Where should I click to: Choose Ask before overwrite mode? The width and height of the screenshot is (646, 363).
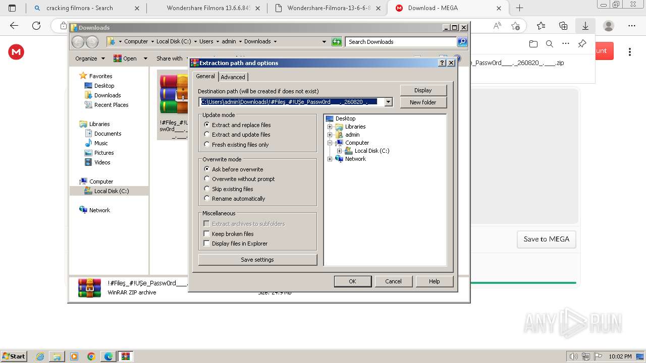(x=234, y=169)
